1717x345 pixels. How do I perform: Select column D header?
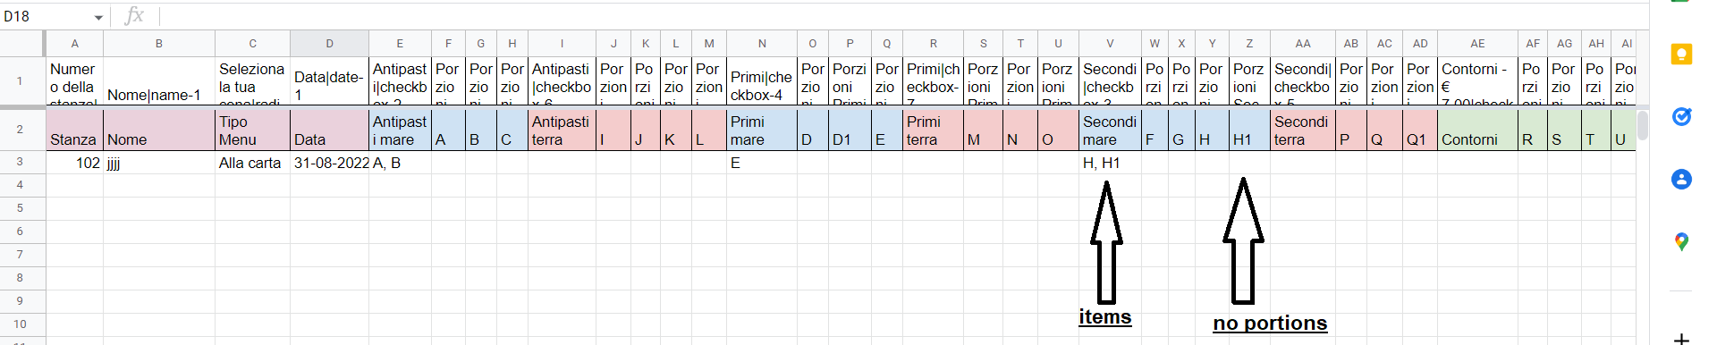coord(329,43)
